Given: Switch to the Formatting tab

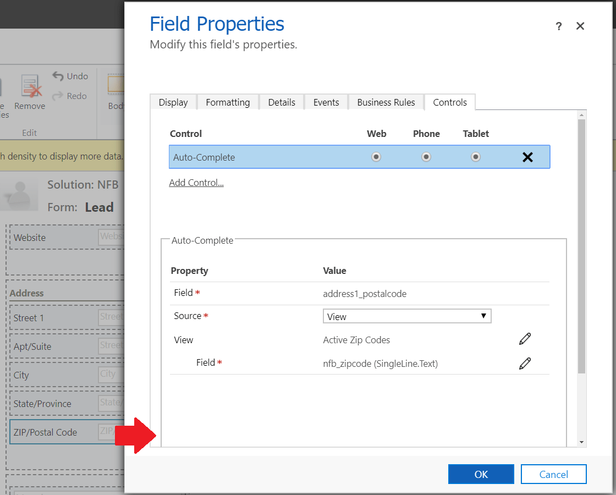Looking at the screenshot, I should (228, 102).
